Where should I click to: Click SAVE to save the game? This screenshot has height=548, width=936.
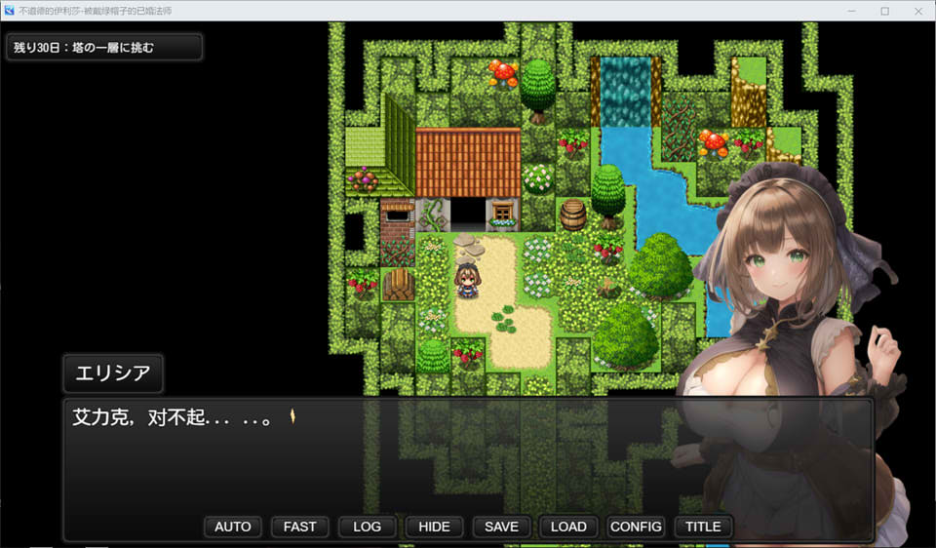(501, 527)
